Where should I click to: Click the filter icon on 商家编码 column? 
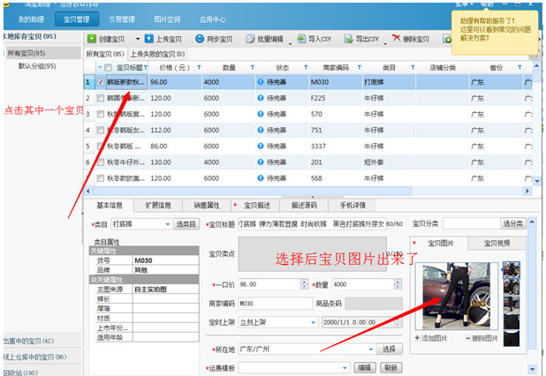[360, 67]
